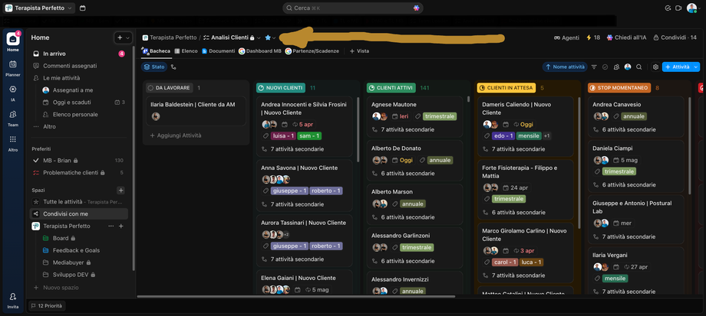
Task: Open the filter icon in board toolbar
Action: click(x=594, y=67)
